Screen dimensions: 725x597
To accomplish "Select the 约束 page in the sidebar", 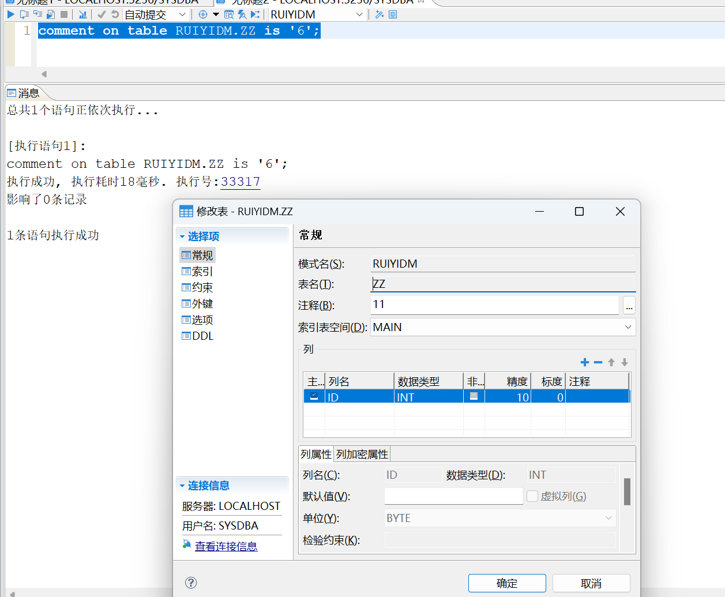I will 197,287.
